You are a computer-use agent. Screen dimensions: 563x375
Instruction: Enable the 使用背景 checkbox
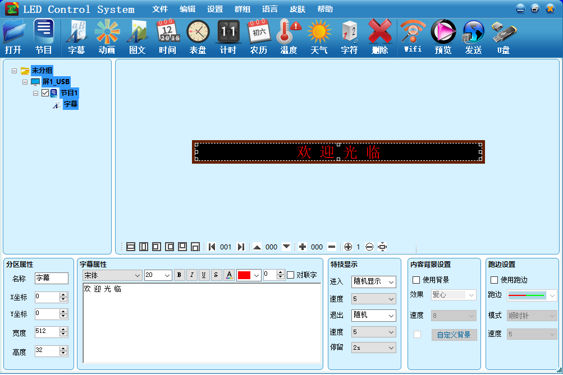[x=416, y=280]
